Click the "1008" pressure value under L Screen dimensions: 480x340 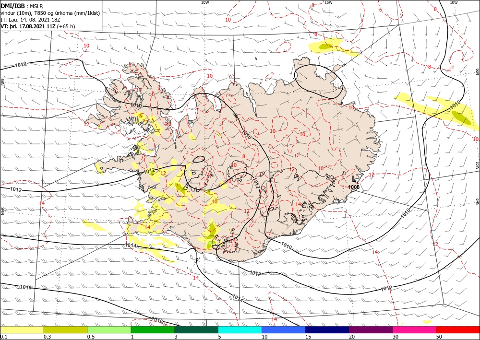[354, 187]
